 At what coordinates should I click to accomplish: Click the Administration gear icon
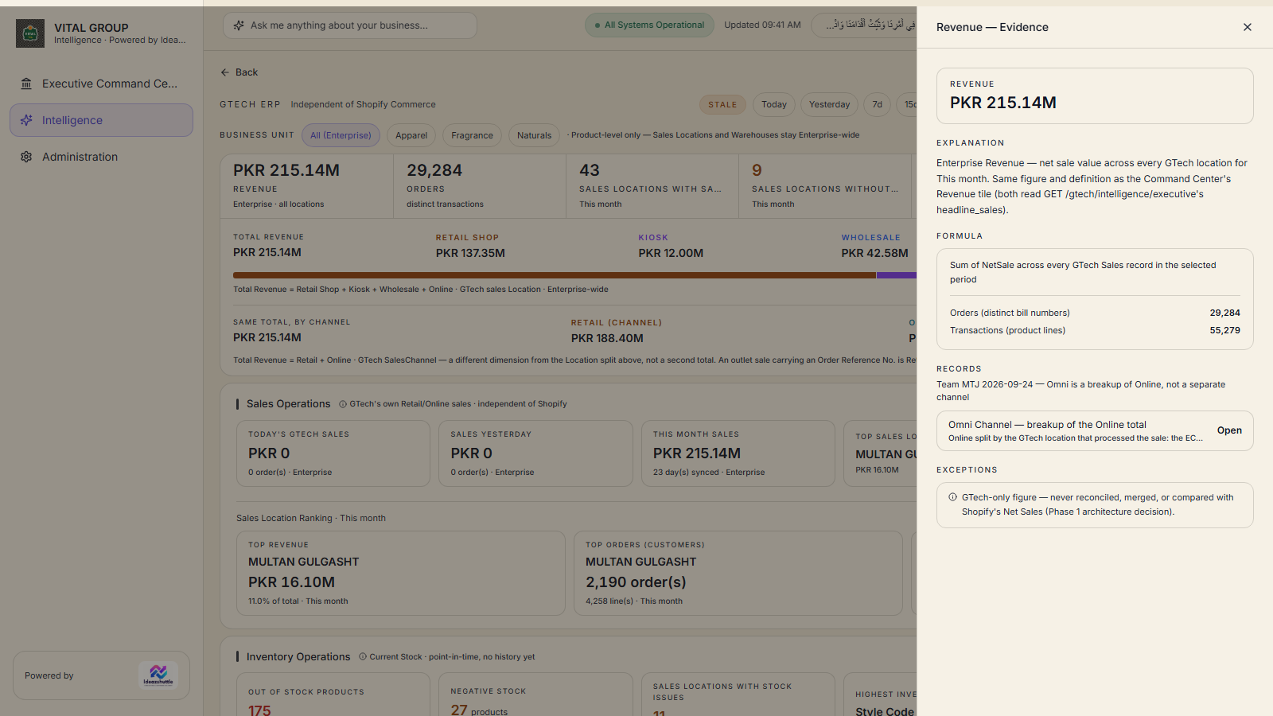26,157
